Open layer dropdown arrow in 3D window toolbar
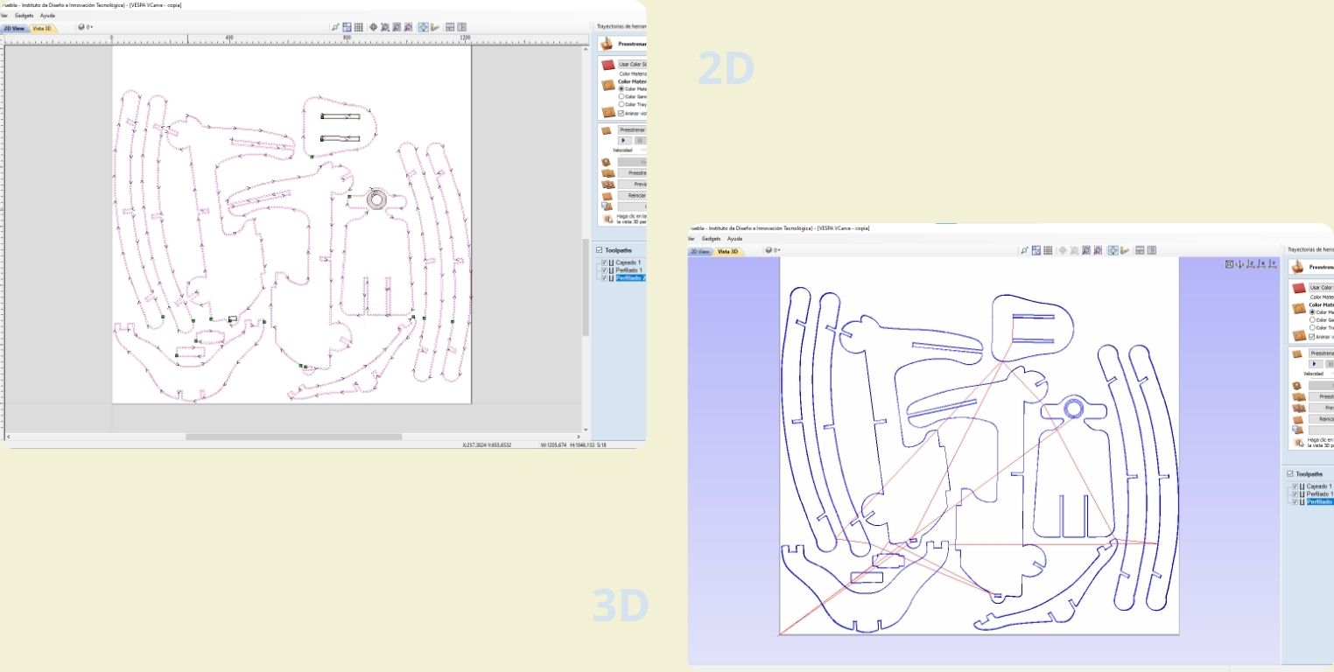 pos(777,250)
